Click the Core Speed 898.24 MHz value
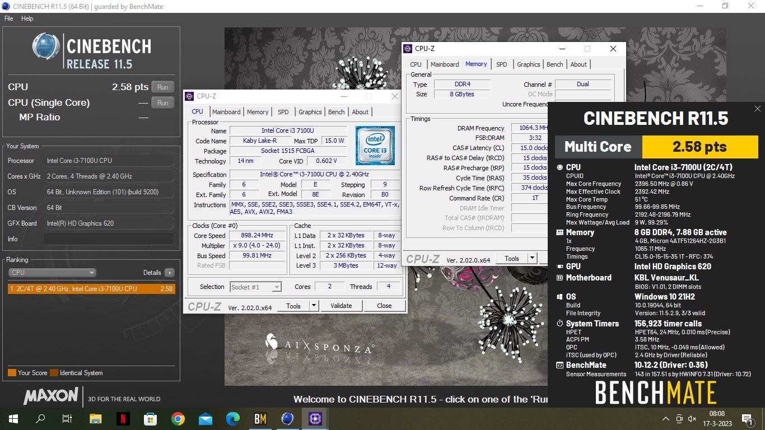 tap(258, 236)
